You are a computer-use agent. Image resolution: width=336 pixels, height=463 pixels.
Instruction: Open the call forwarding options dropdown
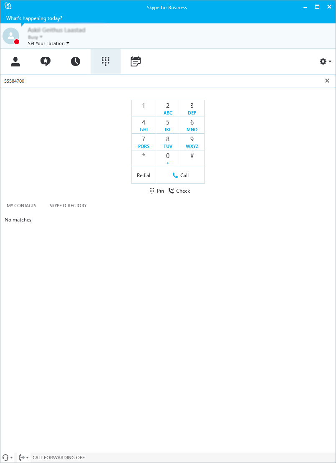pos(23,458)
